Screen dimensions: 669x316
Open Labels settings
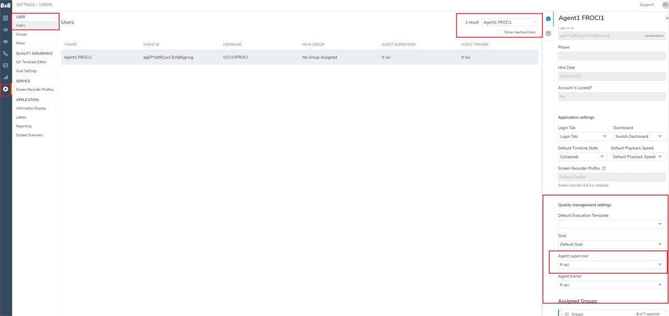(x=21, y=117)
